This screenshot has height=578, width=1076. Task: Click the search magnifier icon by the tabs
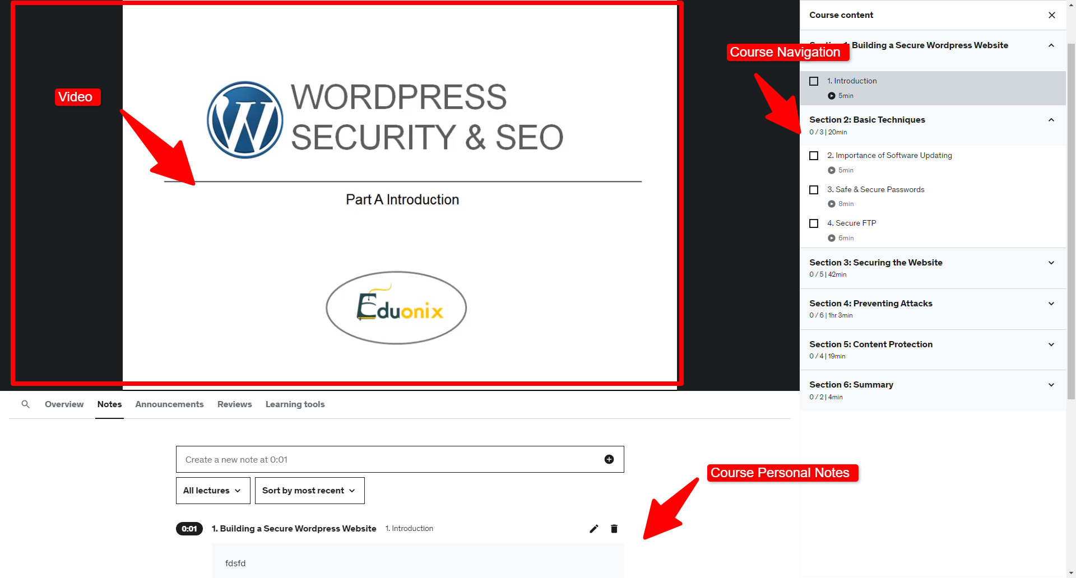click(x=25, y=404)
